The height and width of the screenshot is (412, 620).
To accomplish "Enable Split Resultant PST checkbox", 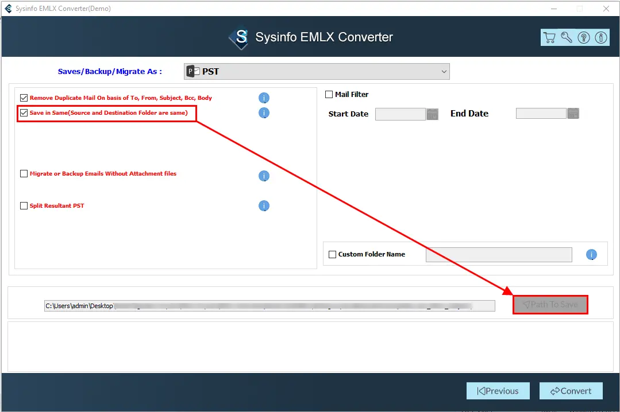I will (24, 205).
